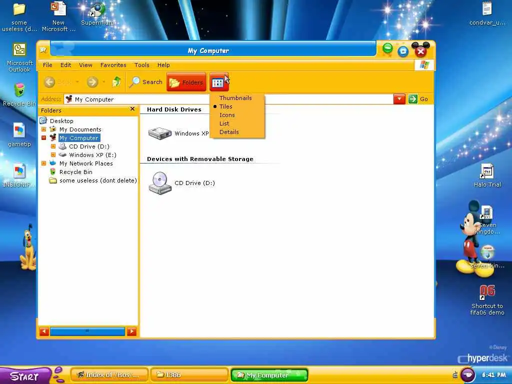Switch to I386 taskbar window
Screen dimensions: 512x384
coord(189,375)
